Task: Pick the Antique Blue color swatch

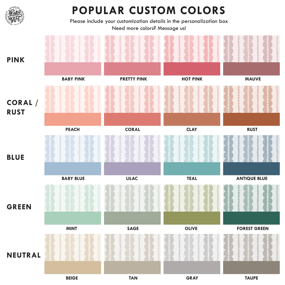Action: pos(251,169)
